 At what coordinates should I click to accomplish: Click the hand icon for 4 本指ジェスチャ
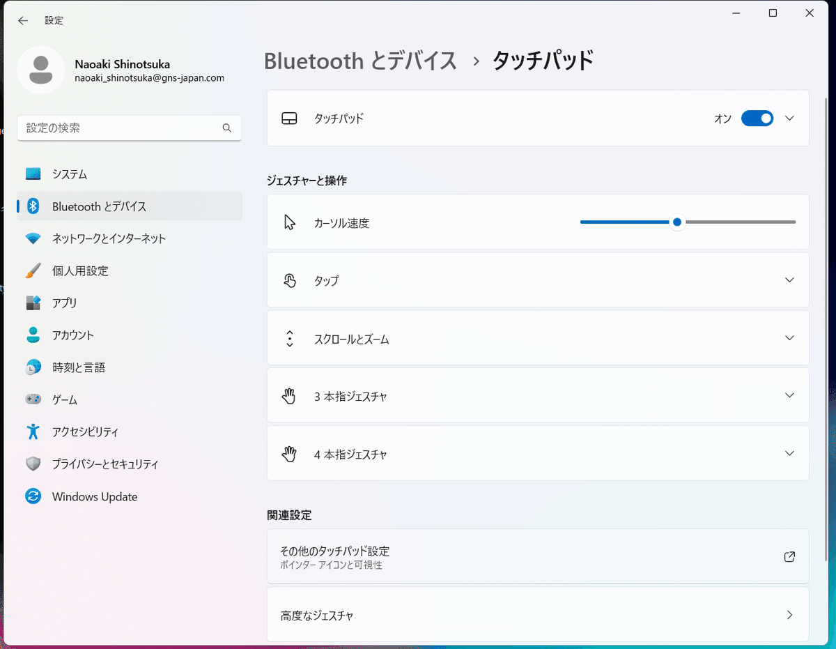coord(289,454)
